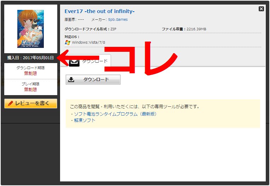The height and width of the screenshot is (186, 270).
Task: Click the ダウンロードファイル形式：ZIP text
Action: (90, 29)
